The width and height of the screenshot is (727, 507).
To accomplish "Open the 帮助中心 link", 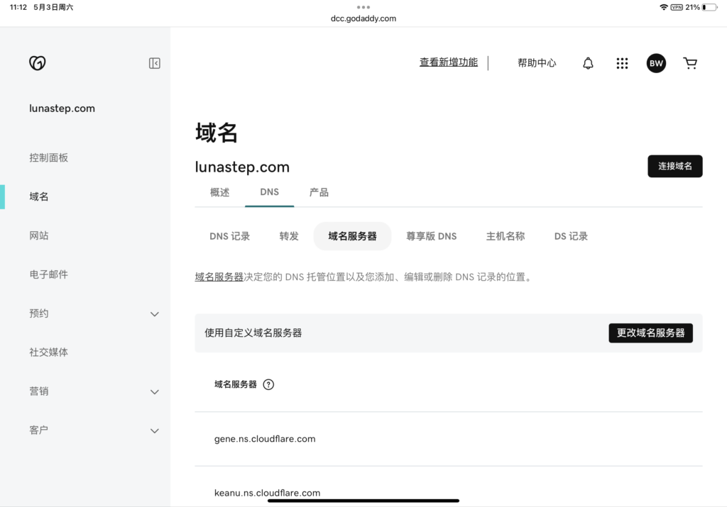I will (537, 63).
